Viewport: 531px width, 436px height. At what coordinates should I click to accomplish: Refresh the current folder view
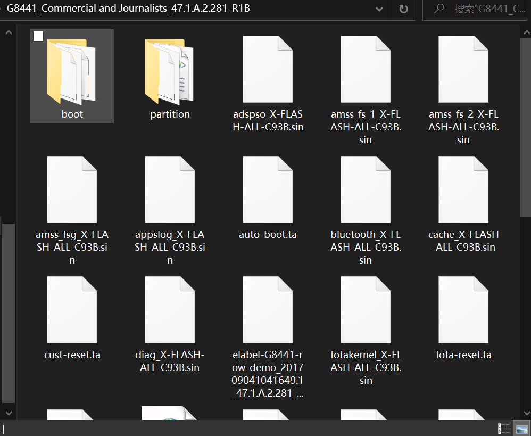point(403,9)
